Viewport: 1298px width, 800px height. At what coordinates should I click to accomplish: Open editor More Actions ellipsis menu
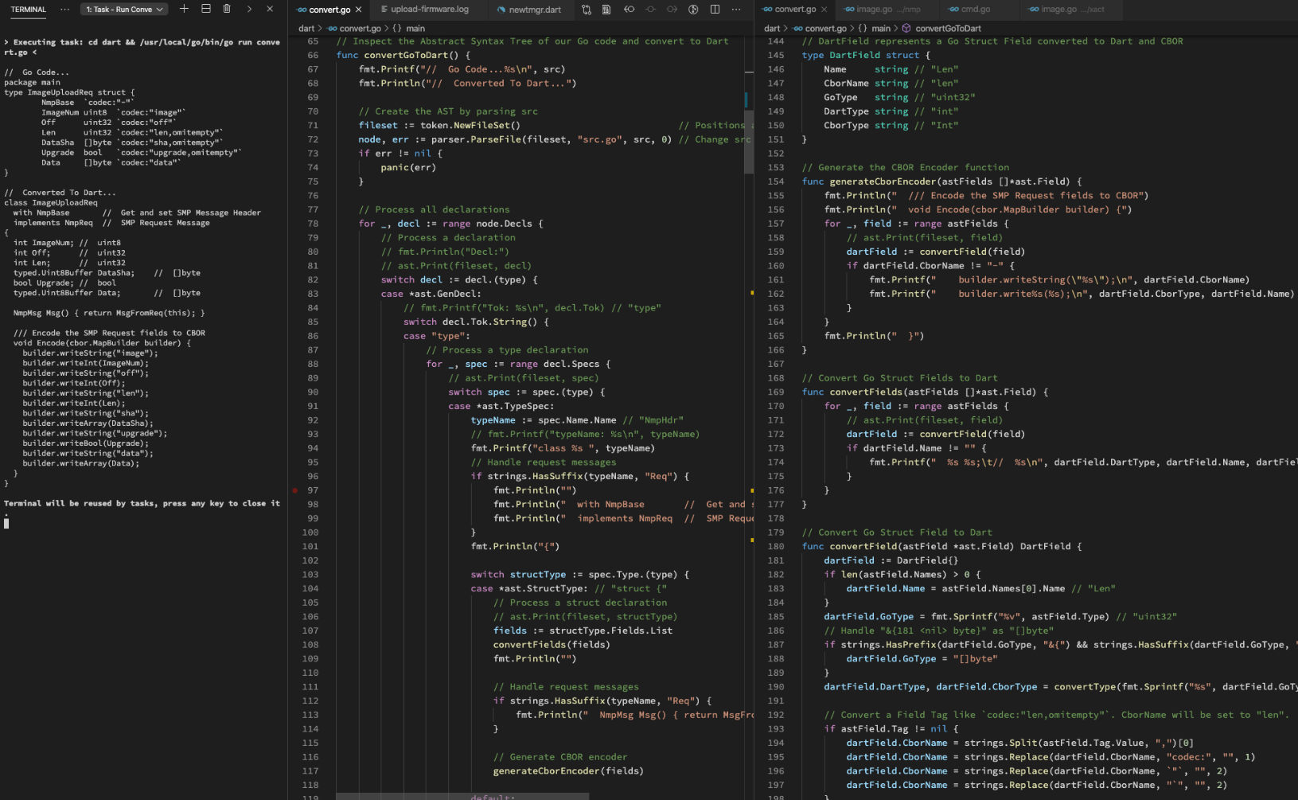click(x=736, y=10)
